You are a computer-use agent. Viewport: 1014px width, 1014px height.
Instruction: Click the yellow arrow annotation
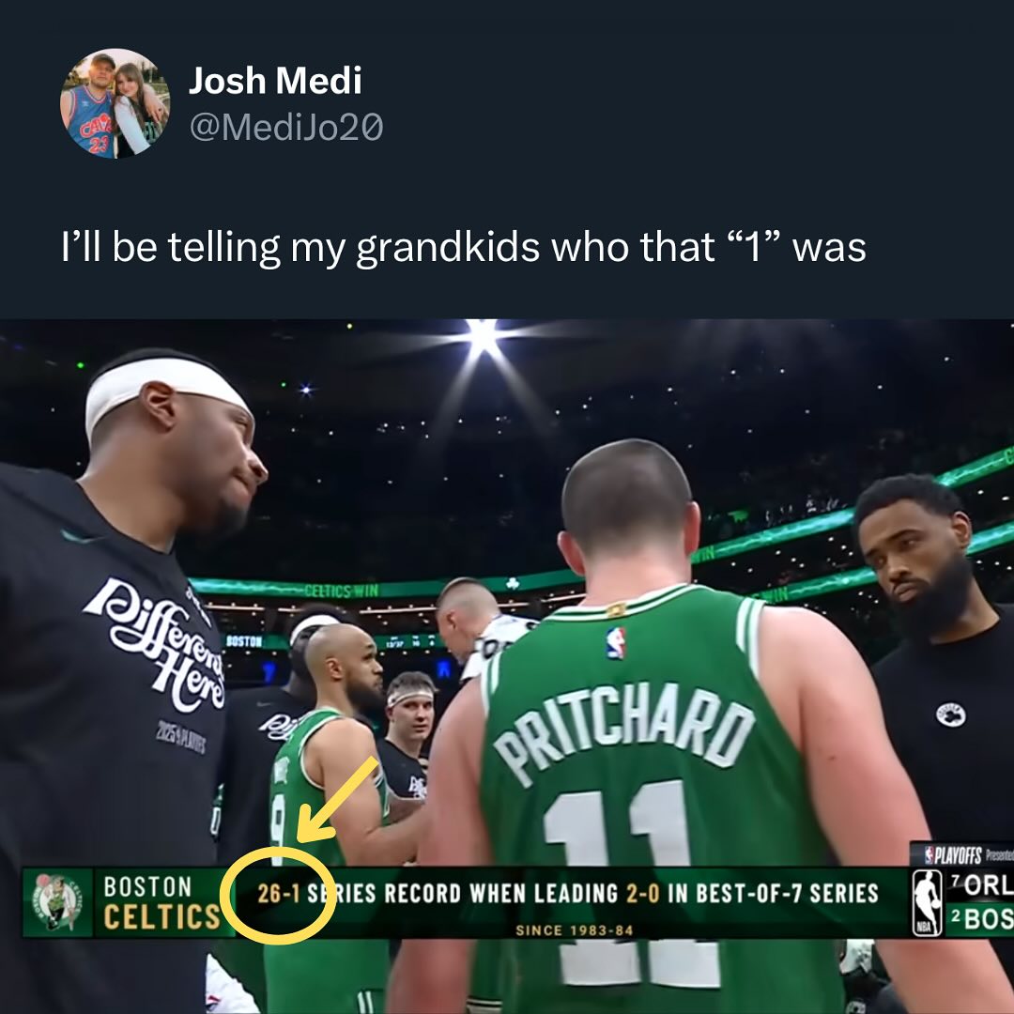click(338, 801)
